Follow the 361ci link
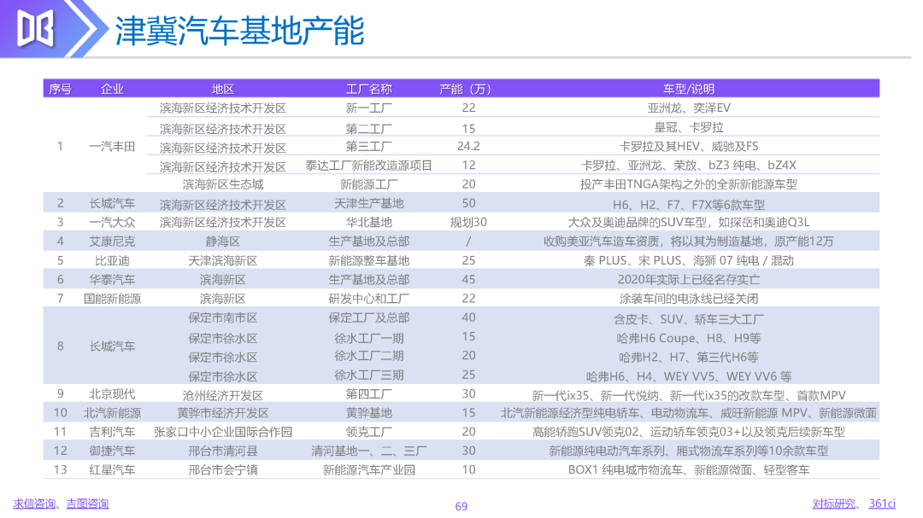This screenshot has height=518, width=923. (882, 503)
